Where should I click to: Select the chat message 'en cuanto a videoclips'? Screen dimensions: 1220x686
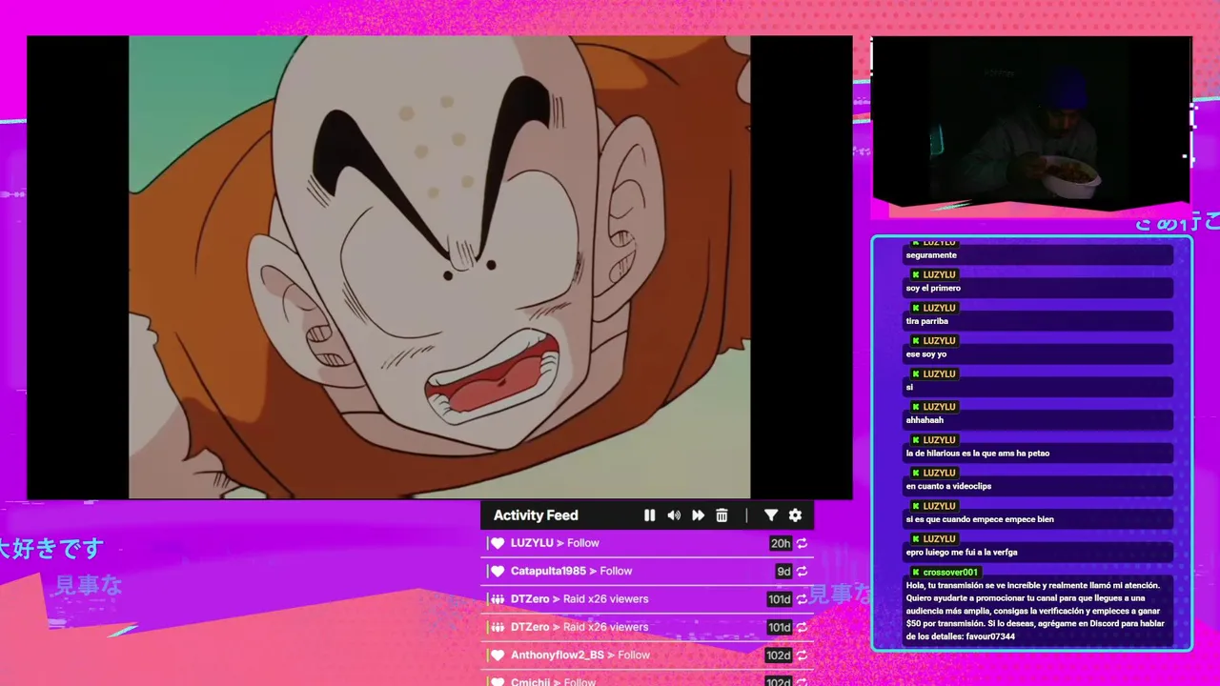pyautogui.click(x=948, y=486)
